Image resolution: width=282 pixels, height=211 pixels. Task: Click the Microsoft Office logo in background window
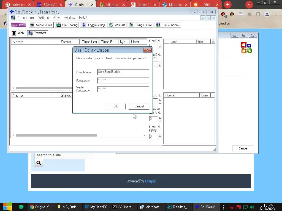click(246, 48)
